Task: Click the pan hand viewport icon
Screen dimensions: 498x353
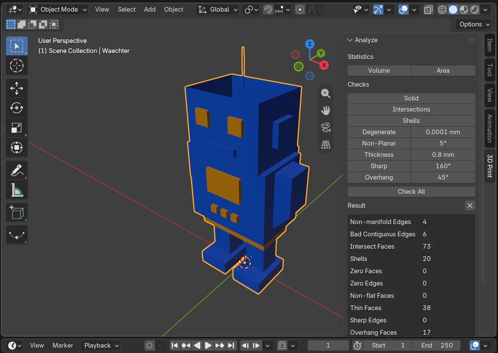Action: 325,110
